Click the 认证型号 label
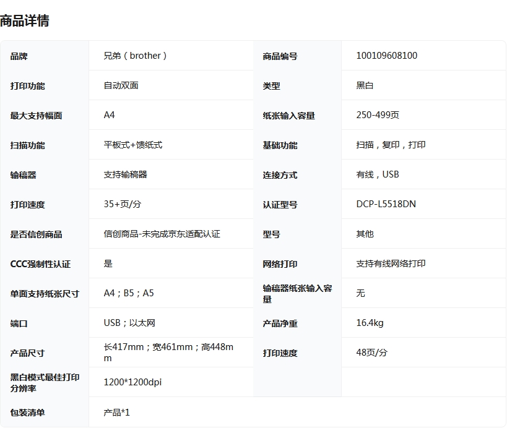The width and height of the screenshot is (507, 428). point(280,205)
